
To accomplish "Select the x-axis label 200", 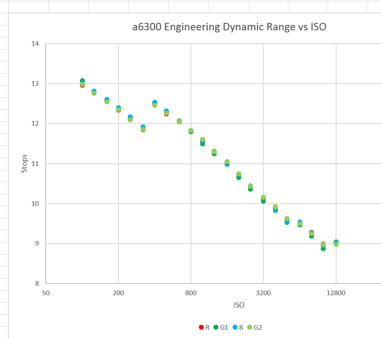I will coord(118,293).
